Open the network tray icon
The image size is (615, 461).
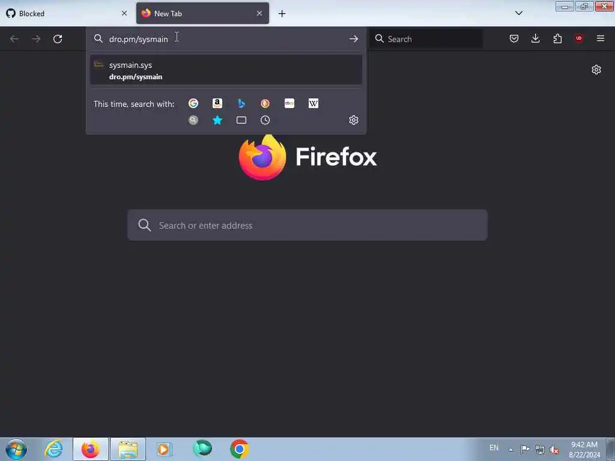point(540,450)
